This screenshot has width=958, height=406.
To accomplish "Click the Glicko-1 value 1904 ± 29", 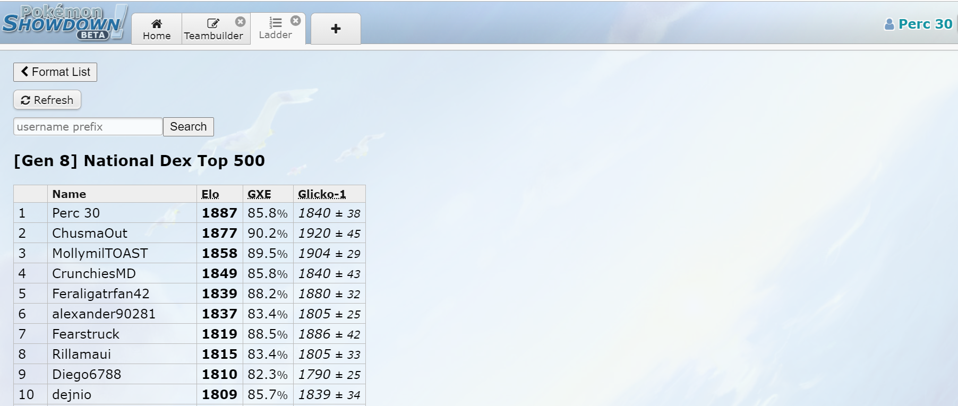I will pos(329,254).
